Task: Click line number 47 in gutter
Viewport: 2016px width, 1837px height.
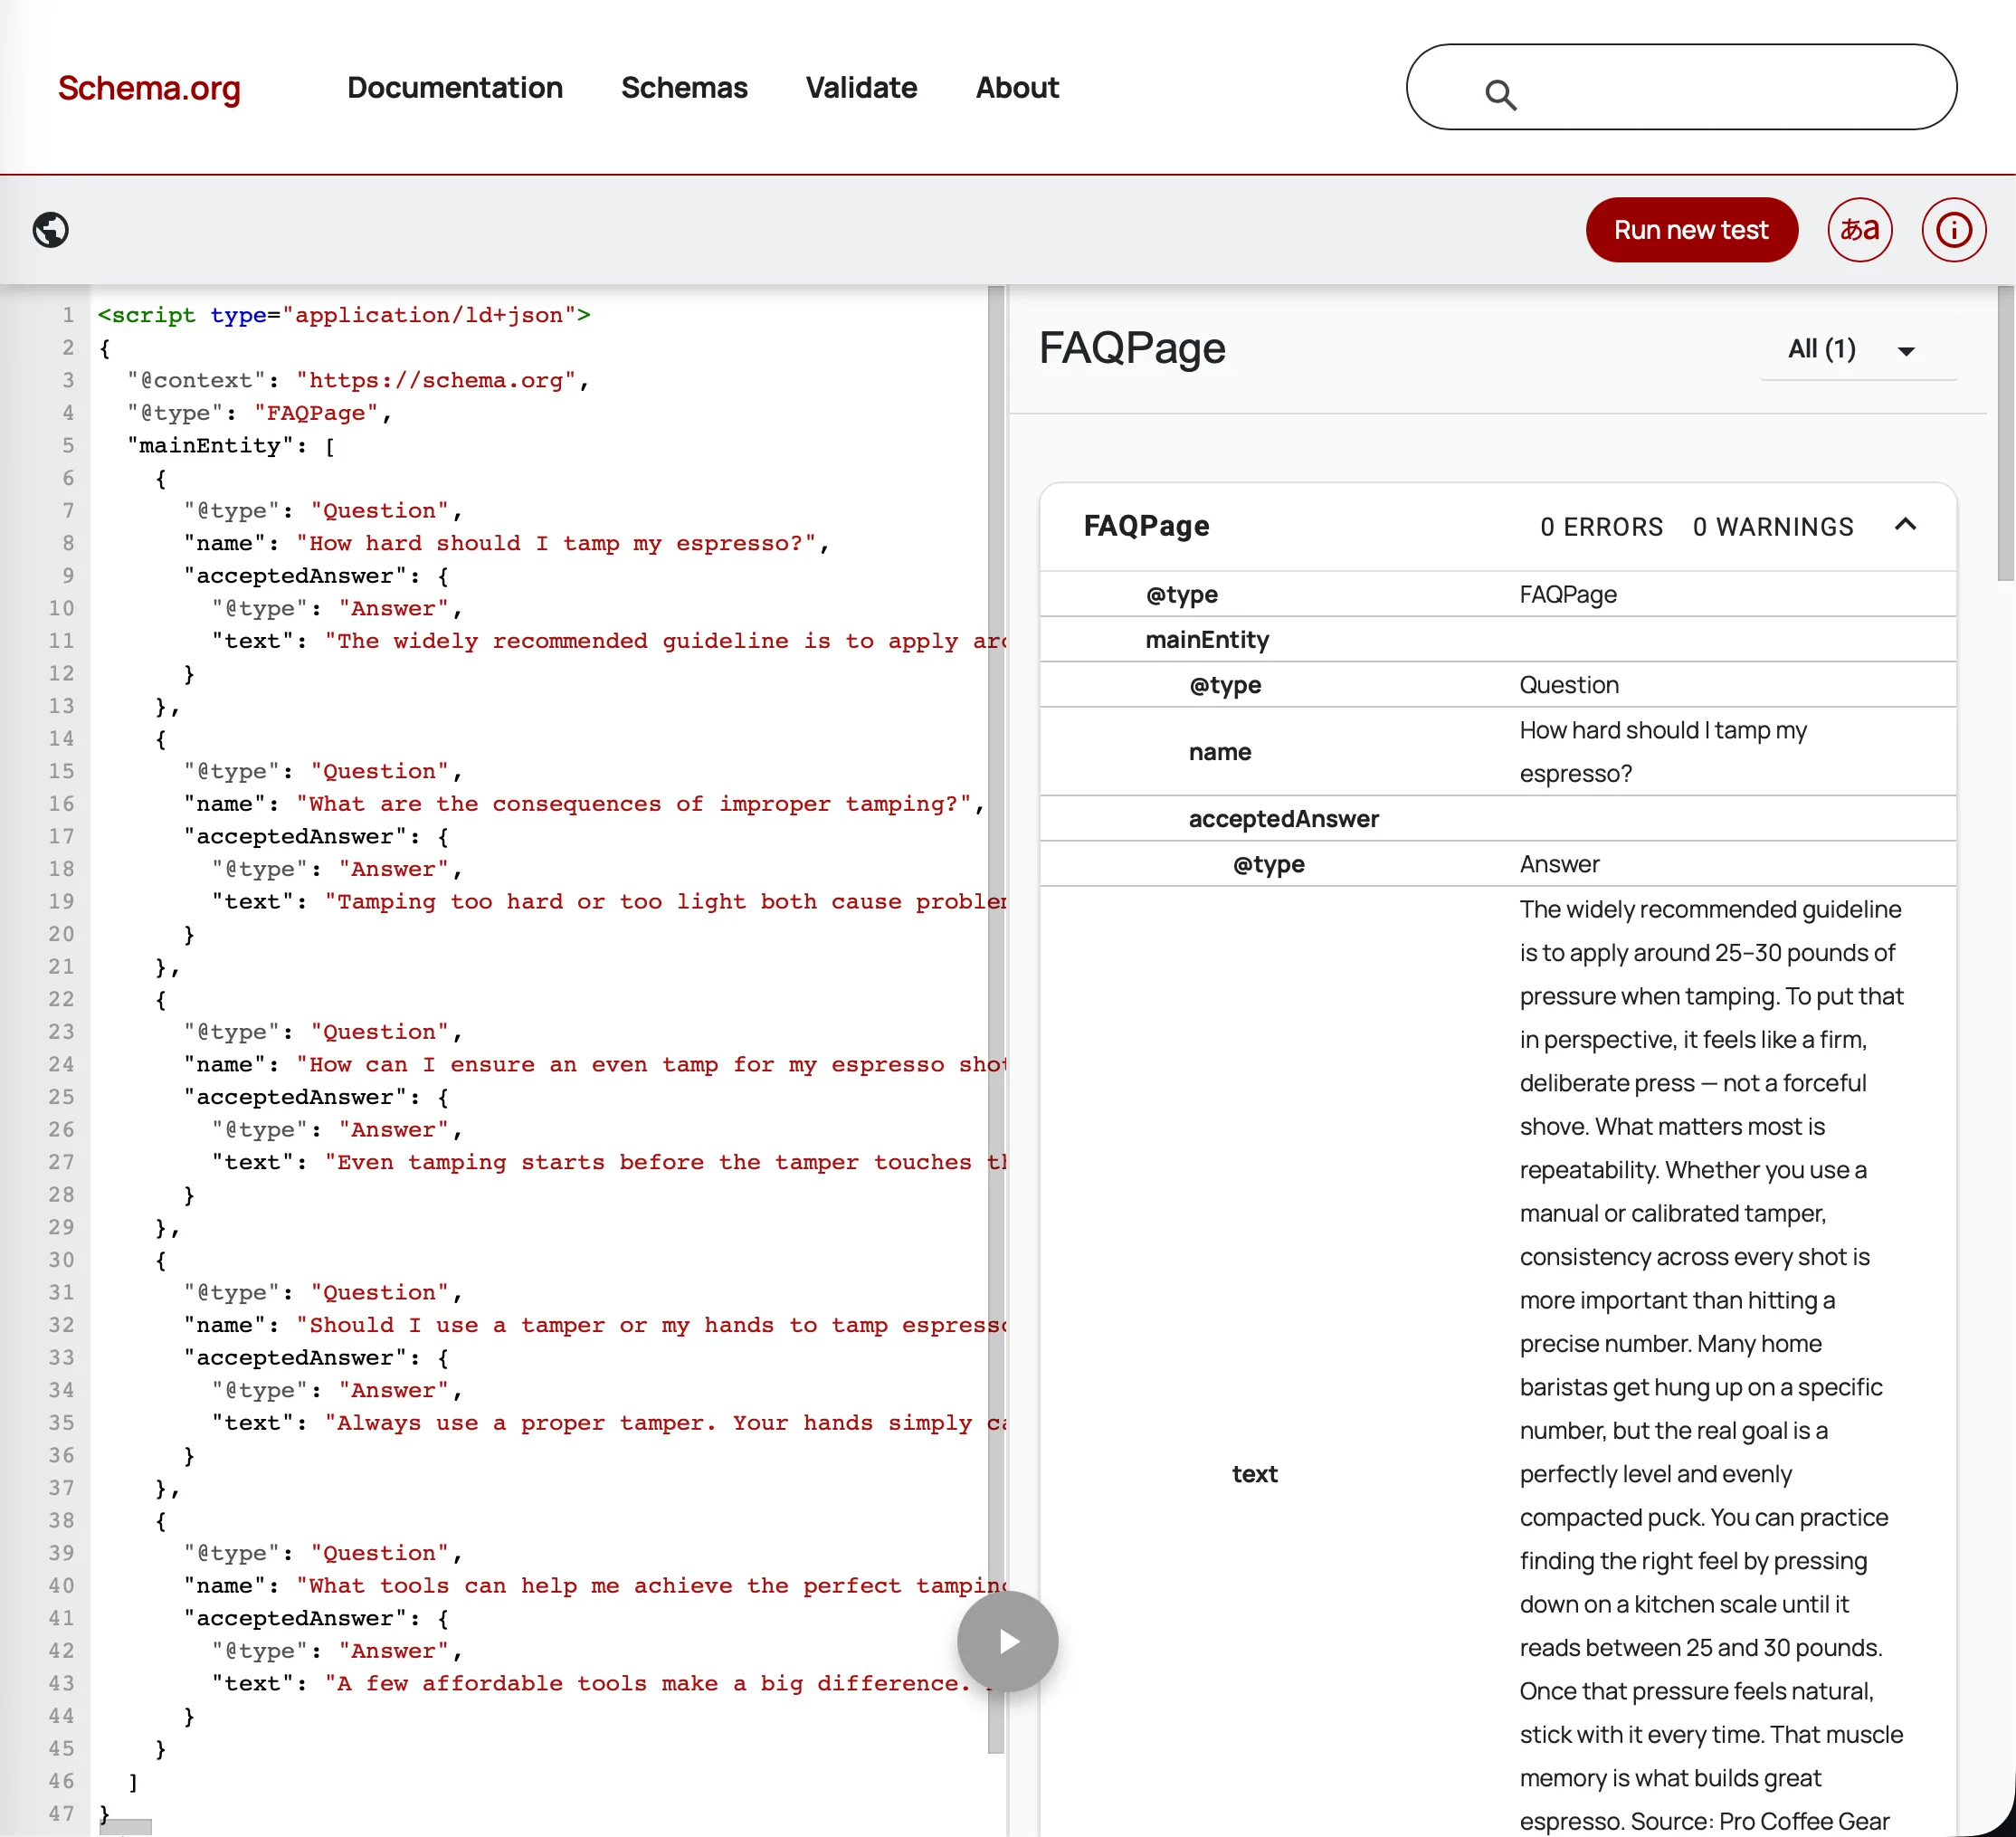Action: coord(61,1814)
